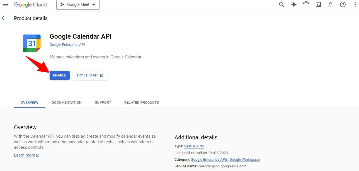Screen dimensions: 359x171
Task: Click the Overview section heading
Action: click(x=25, y=127)
